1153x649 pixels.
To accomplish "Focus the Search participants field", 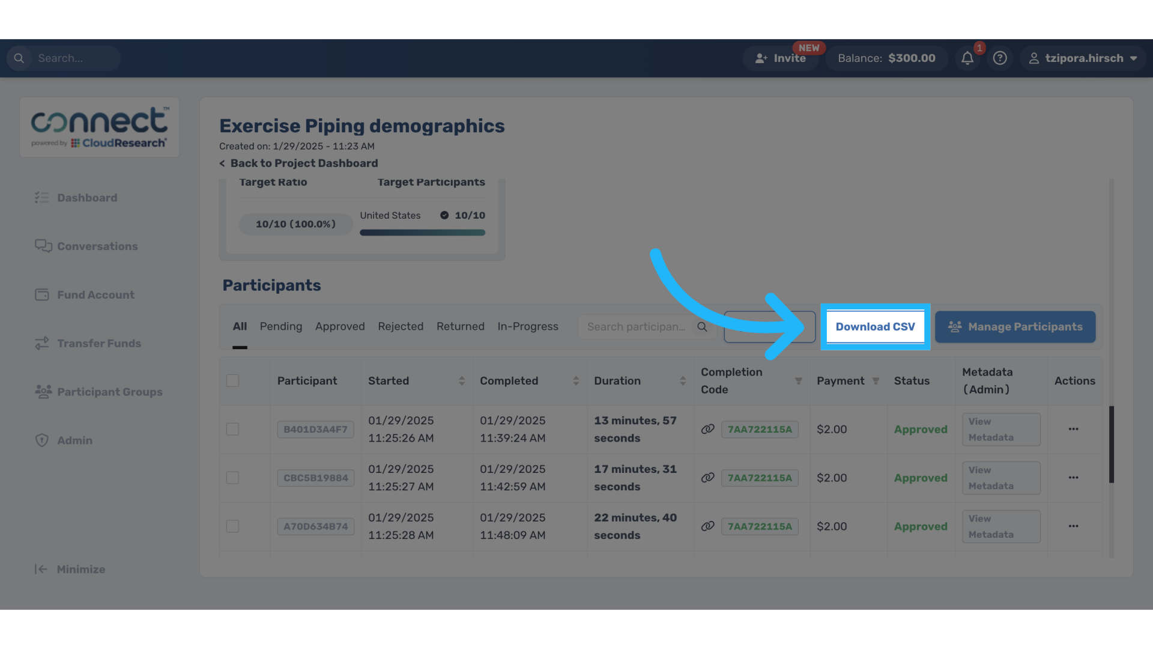I will click(x=647, y=327).
